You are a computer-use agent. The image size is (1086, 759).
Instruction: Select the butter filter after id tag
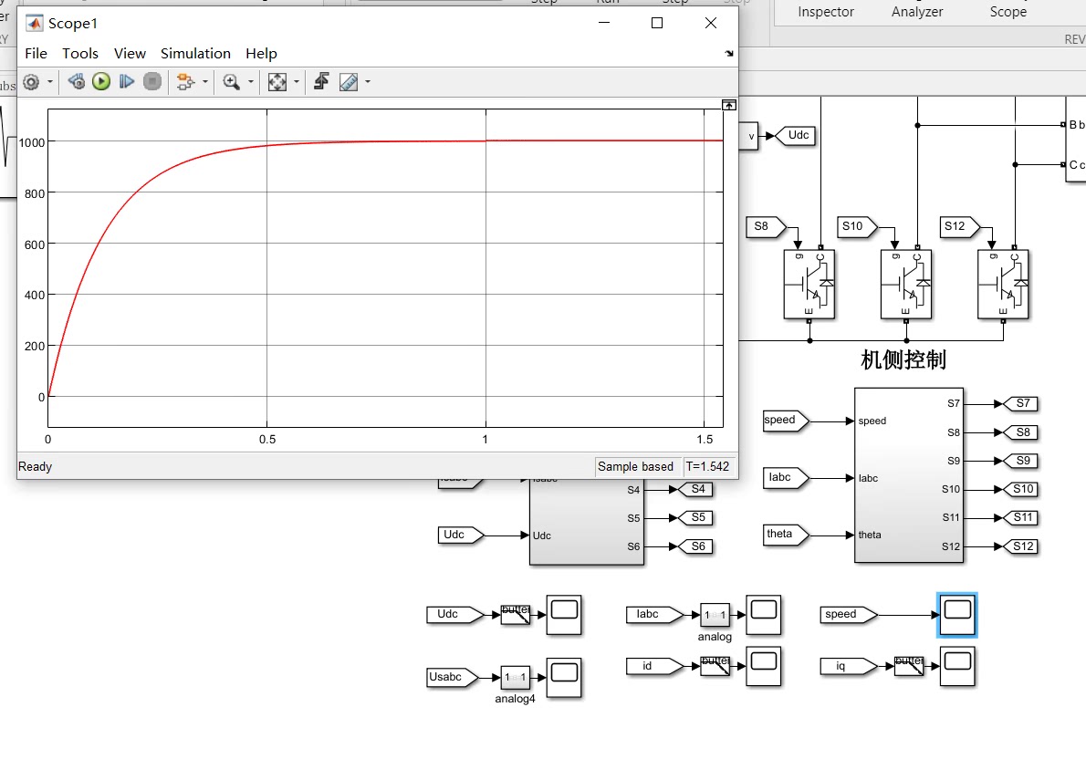click(715, 666)
